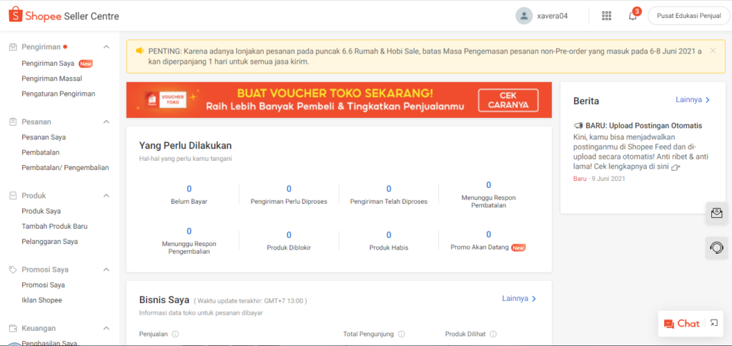This screenshot has width=732, height=346.
Task: Collapse the Pesanan sidebar section
Action: (x=107, y=122)
